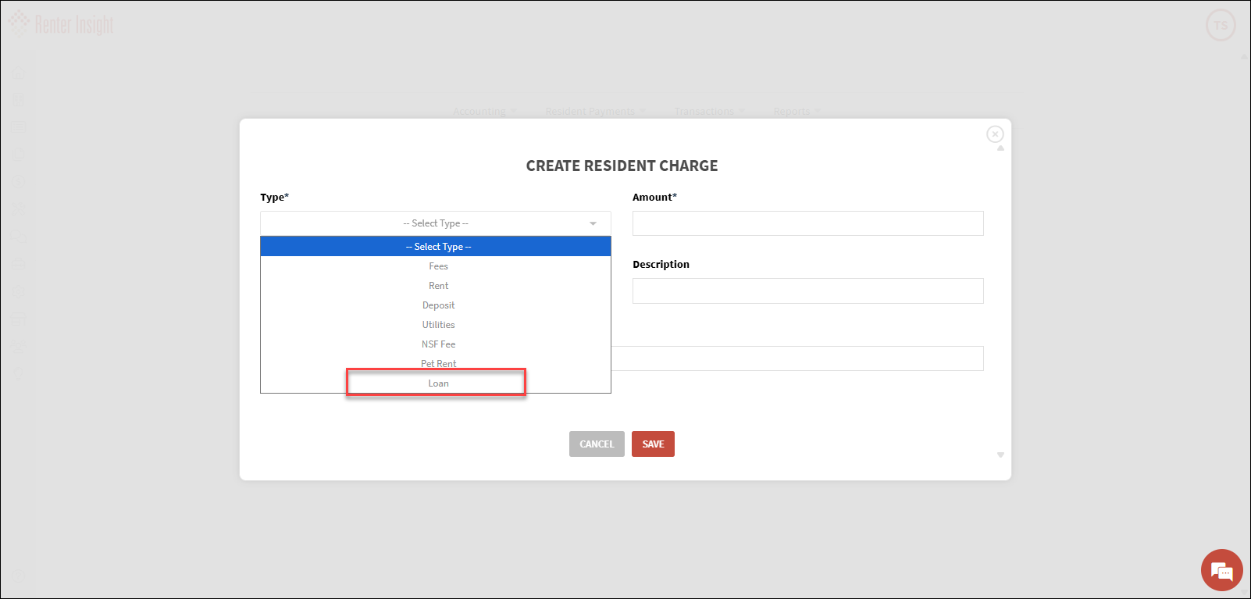Screen dimensions: 1251x599
Task: Click the Renter Insight logo
Action: click(x=61, y=24)
